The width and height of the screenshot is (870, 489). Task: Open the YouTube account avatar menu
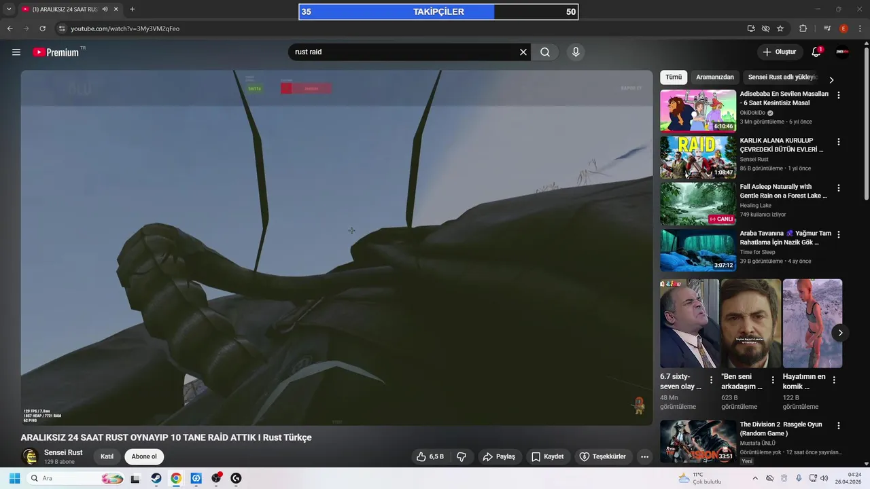[x=843, y=52]
